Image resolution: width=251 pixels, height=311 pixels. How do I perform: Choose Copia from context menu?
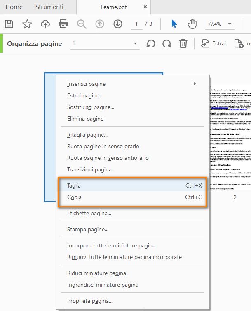click(x=133, y=197)
